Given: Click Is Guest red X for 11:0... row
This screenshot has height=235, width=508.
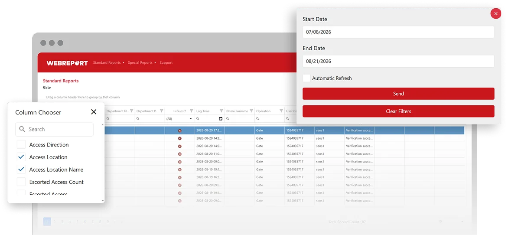Looking at the screenshot, I should (x=180, y=154).
